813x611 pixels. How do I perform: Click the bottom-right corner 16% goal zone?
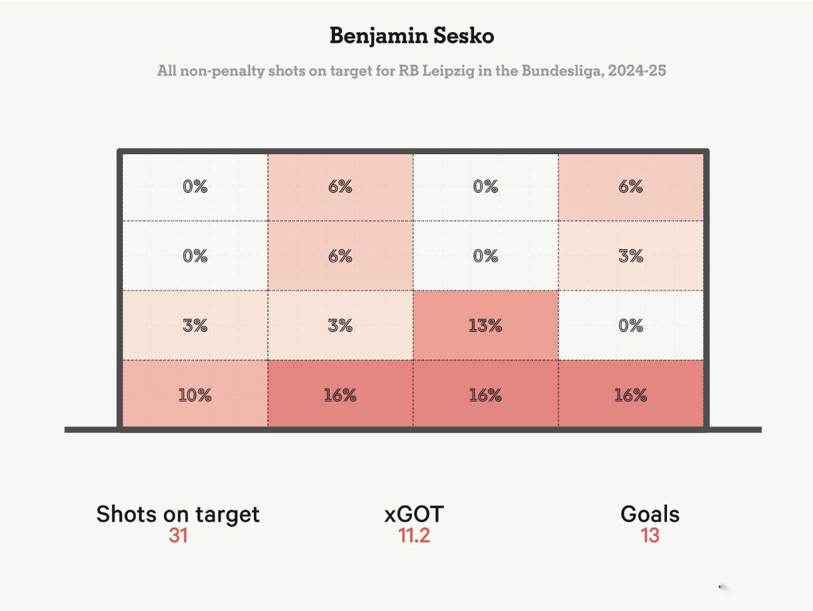coord(631,395)
